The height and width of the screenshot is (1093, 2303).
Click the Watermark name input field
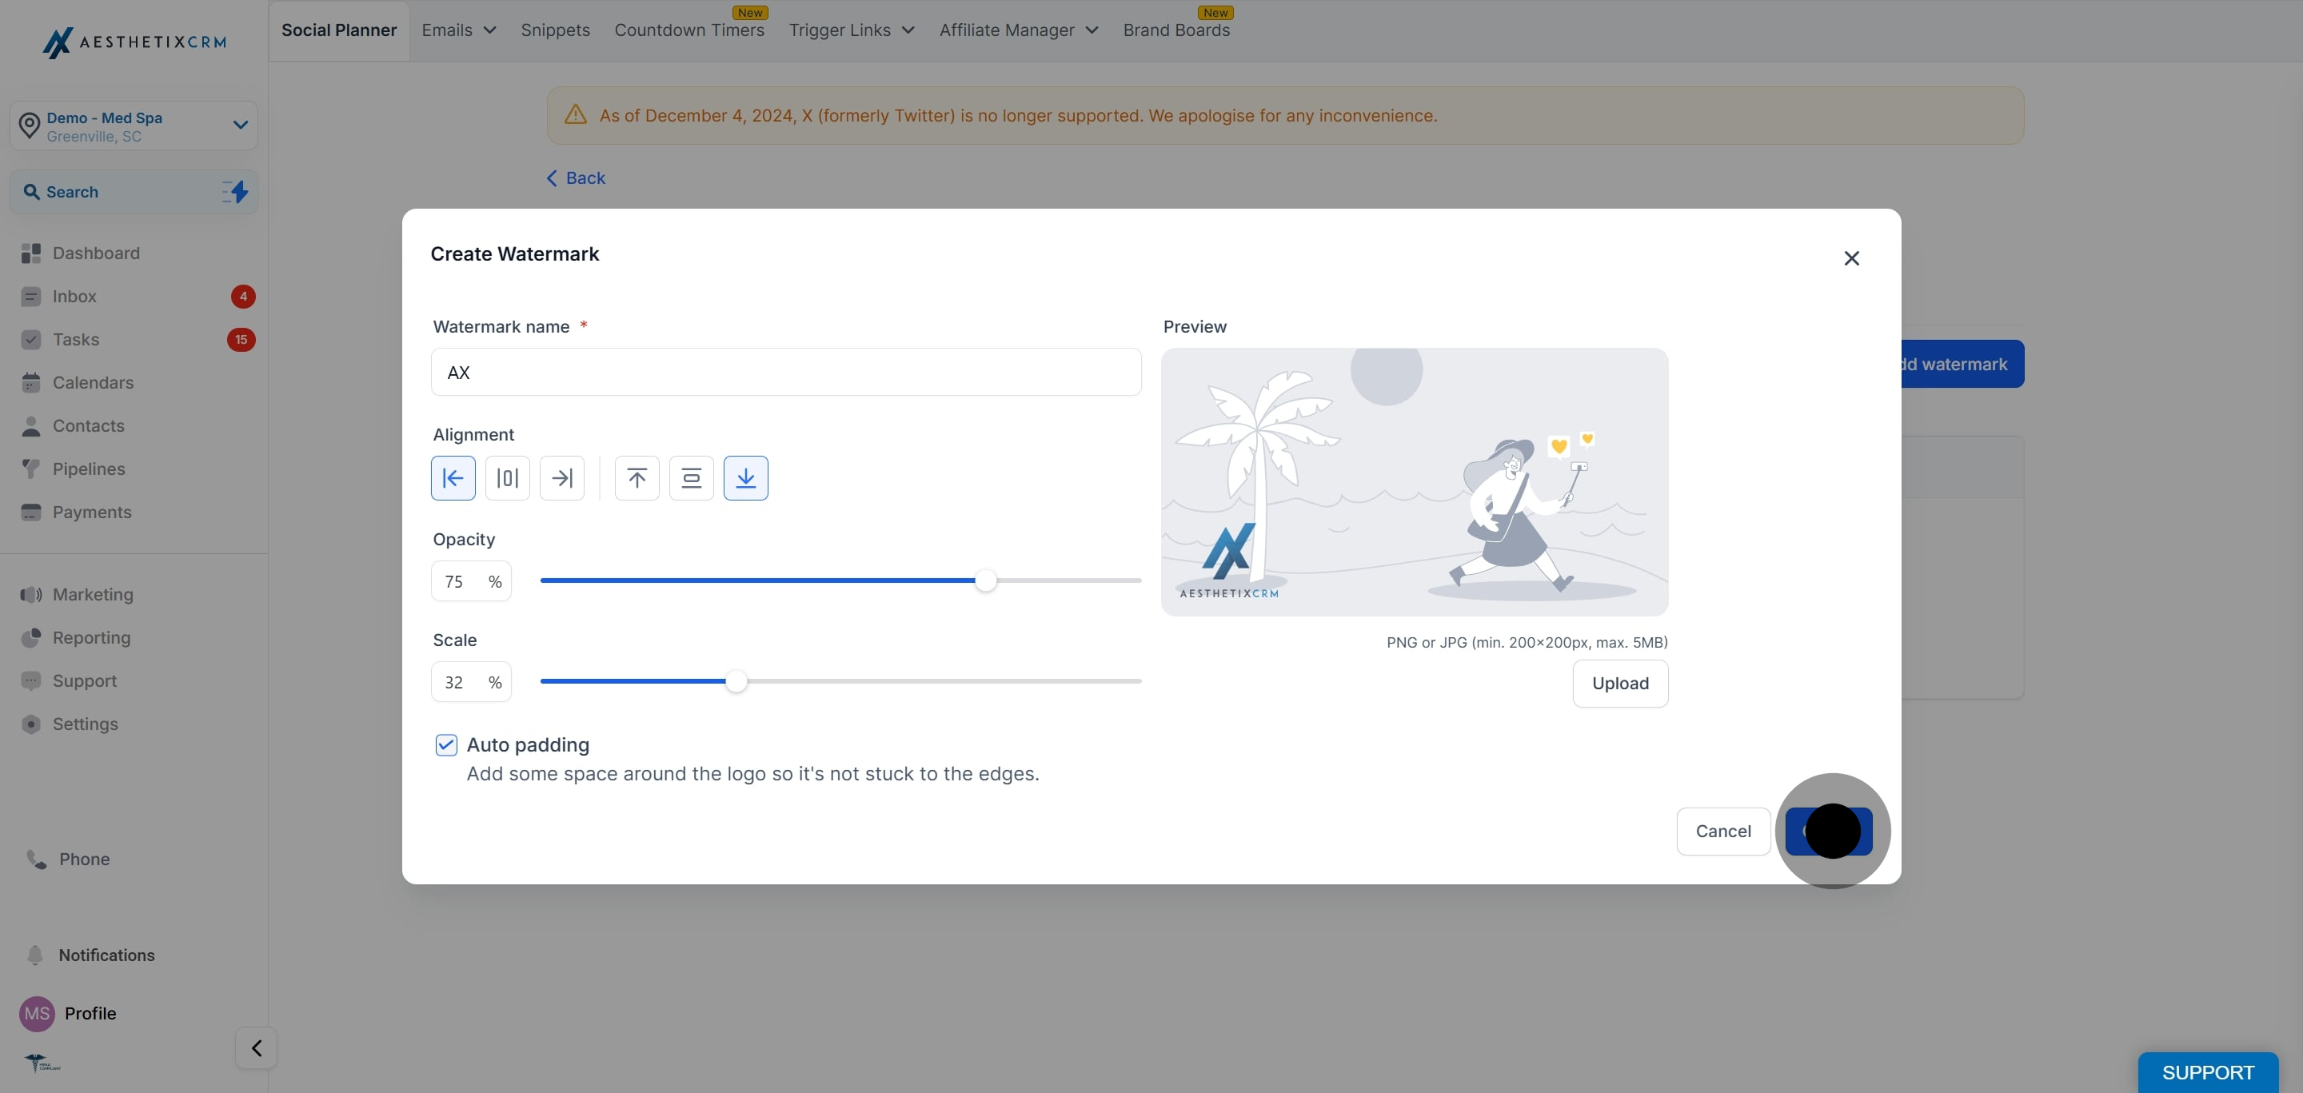(786, 372)
